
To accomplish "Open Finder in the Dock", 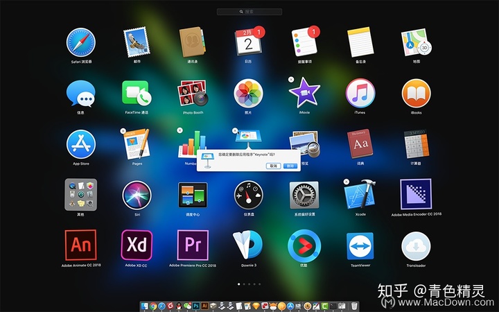I will click(144, 306).
